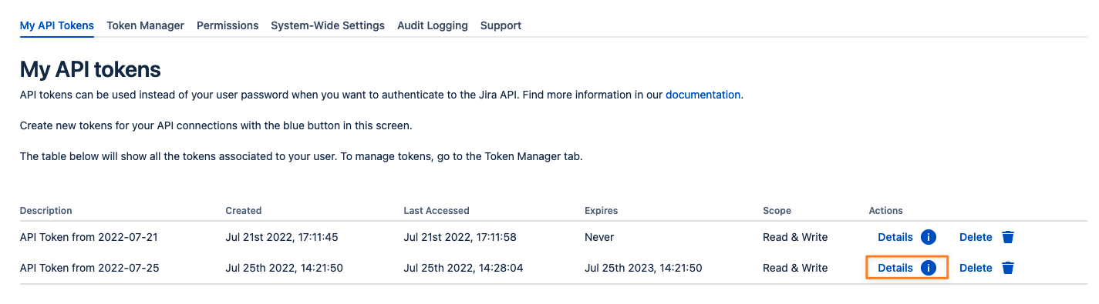This screenshot has height=304, width=1099.
Task: Click the Created column header
Action: click(x=244, y=210)
